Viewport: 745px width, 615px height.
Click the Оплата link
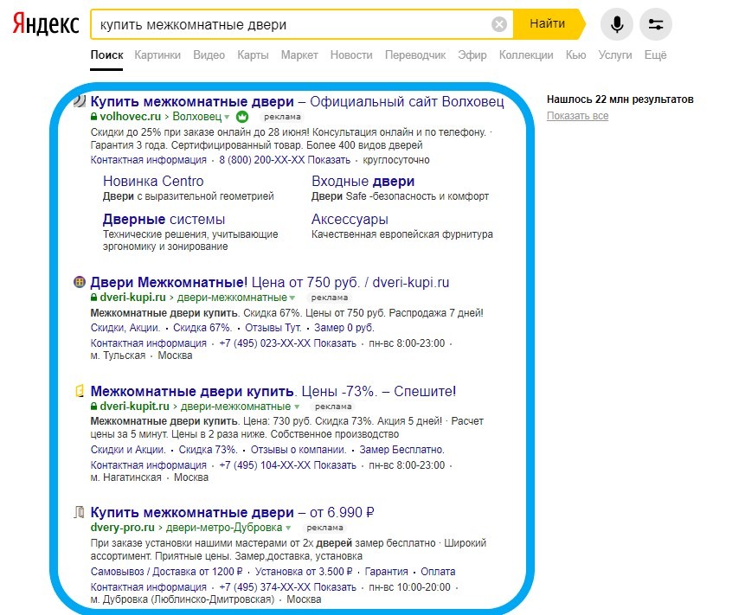[438, 572]
